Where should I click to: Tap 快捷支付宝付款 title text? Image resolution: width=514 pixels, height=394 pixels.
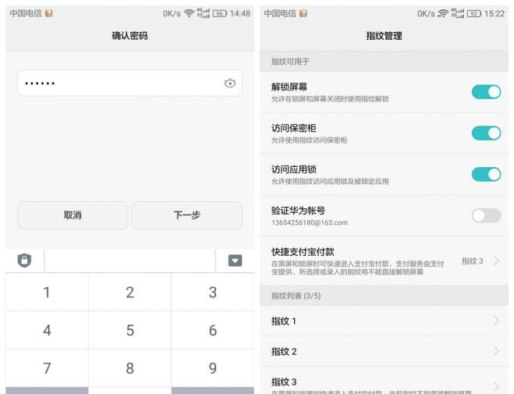click(x=303, y=252)
